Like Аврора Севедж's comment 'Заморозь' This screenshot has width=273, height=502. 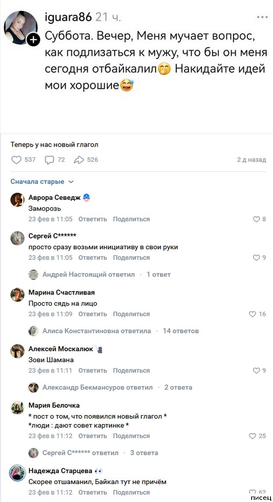(256, 219)
